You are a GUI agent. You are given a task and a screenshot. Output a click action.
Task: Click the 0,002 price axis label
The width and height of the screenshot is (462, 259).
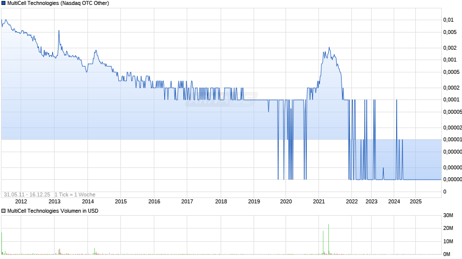click(450, 48)
